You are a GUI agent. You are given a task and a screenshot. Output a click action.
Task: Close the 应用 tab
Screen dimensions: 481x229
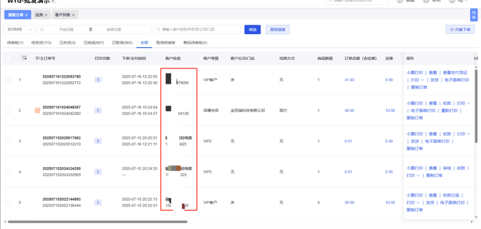[x=46, y=15]
